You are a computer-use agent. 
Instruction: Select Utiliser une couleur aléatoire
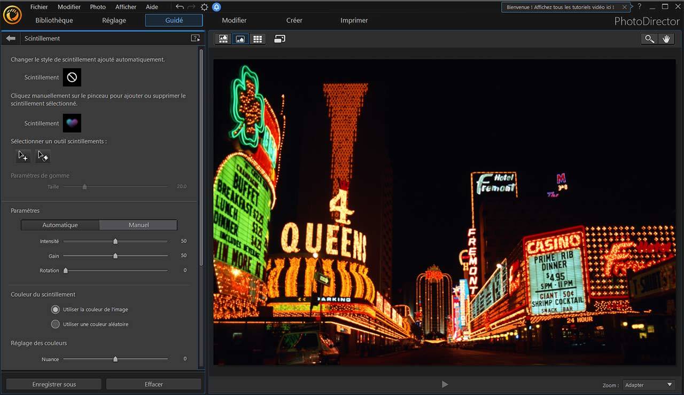55,324
